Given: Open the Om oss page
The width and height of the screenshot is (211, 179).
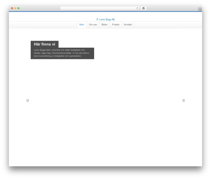Looking at the screenshot, I should tap(93, 25).
